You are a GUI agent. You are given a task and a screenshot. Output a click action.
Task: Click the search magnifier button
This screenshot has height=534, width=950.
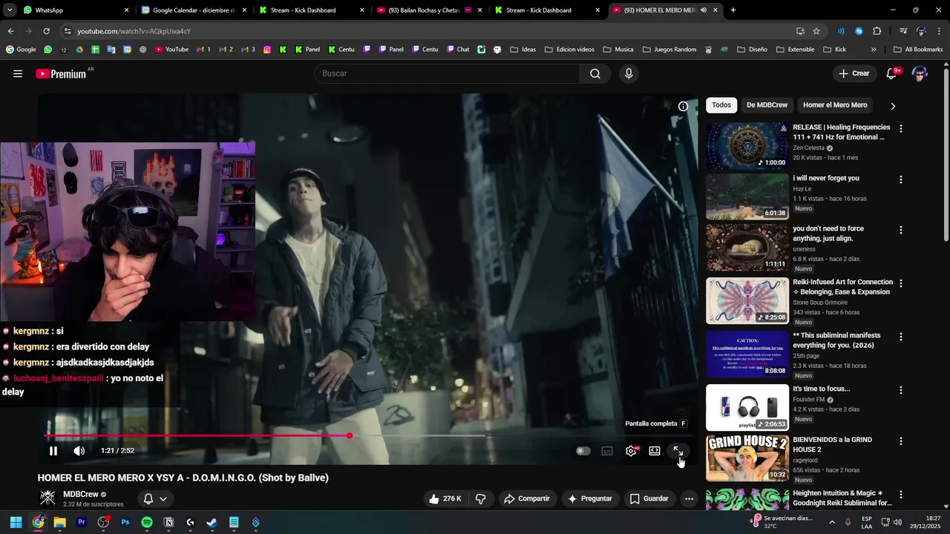click(x=595, y=73)
